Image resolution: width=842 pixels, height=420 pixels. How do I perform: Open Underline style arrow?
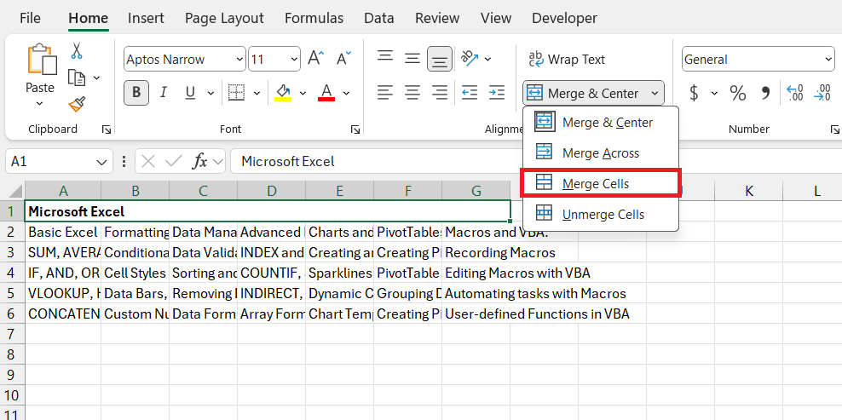(210, 94)
